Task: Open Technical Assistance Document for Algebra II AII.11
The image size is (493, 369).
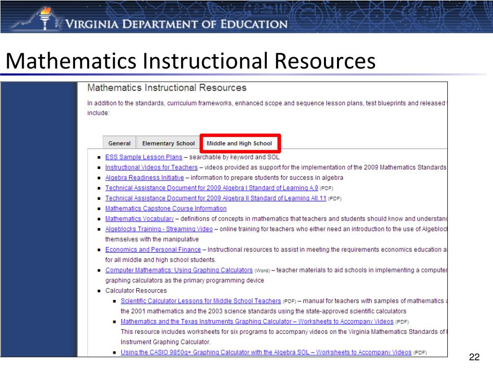Action: [x=216, y=198]
